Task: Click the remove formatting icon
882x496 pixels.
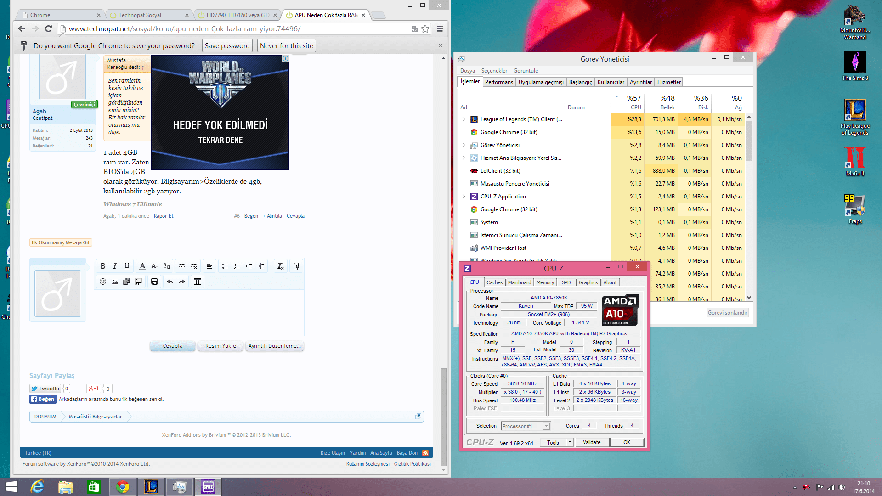Action: click(280, 266)
